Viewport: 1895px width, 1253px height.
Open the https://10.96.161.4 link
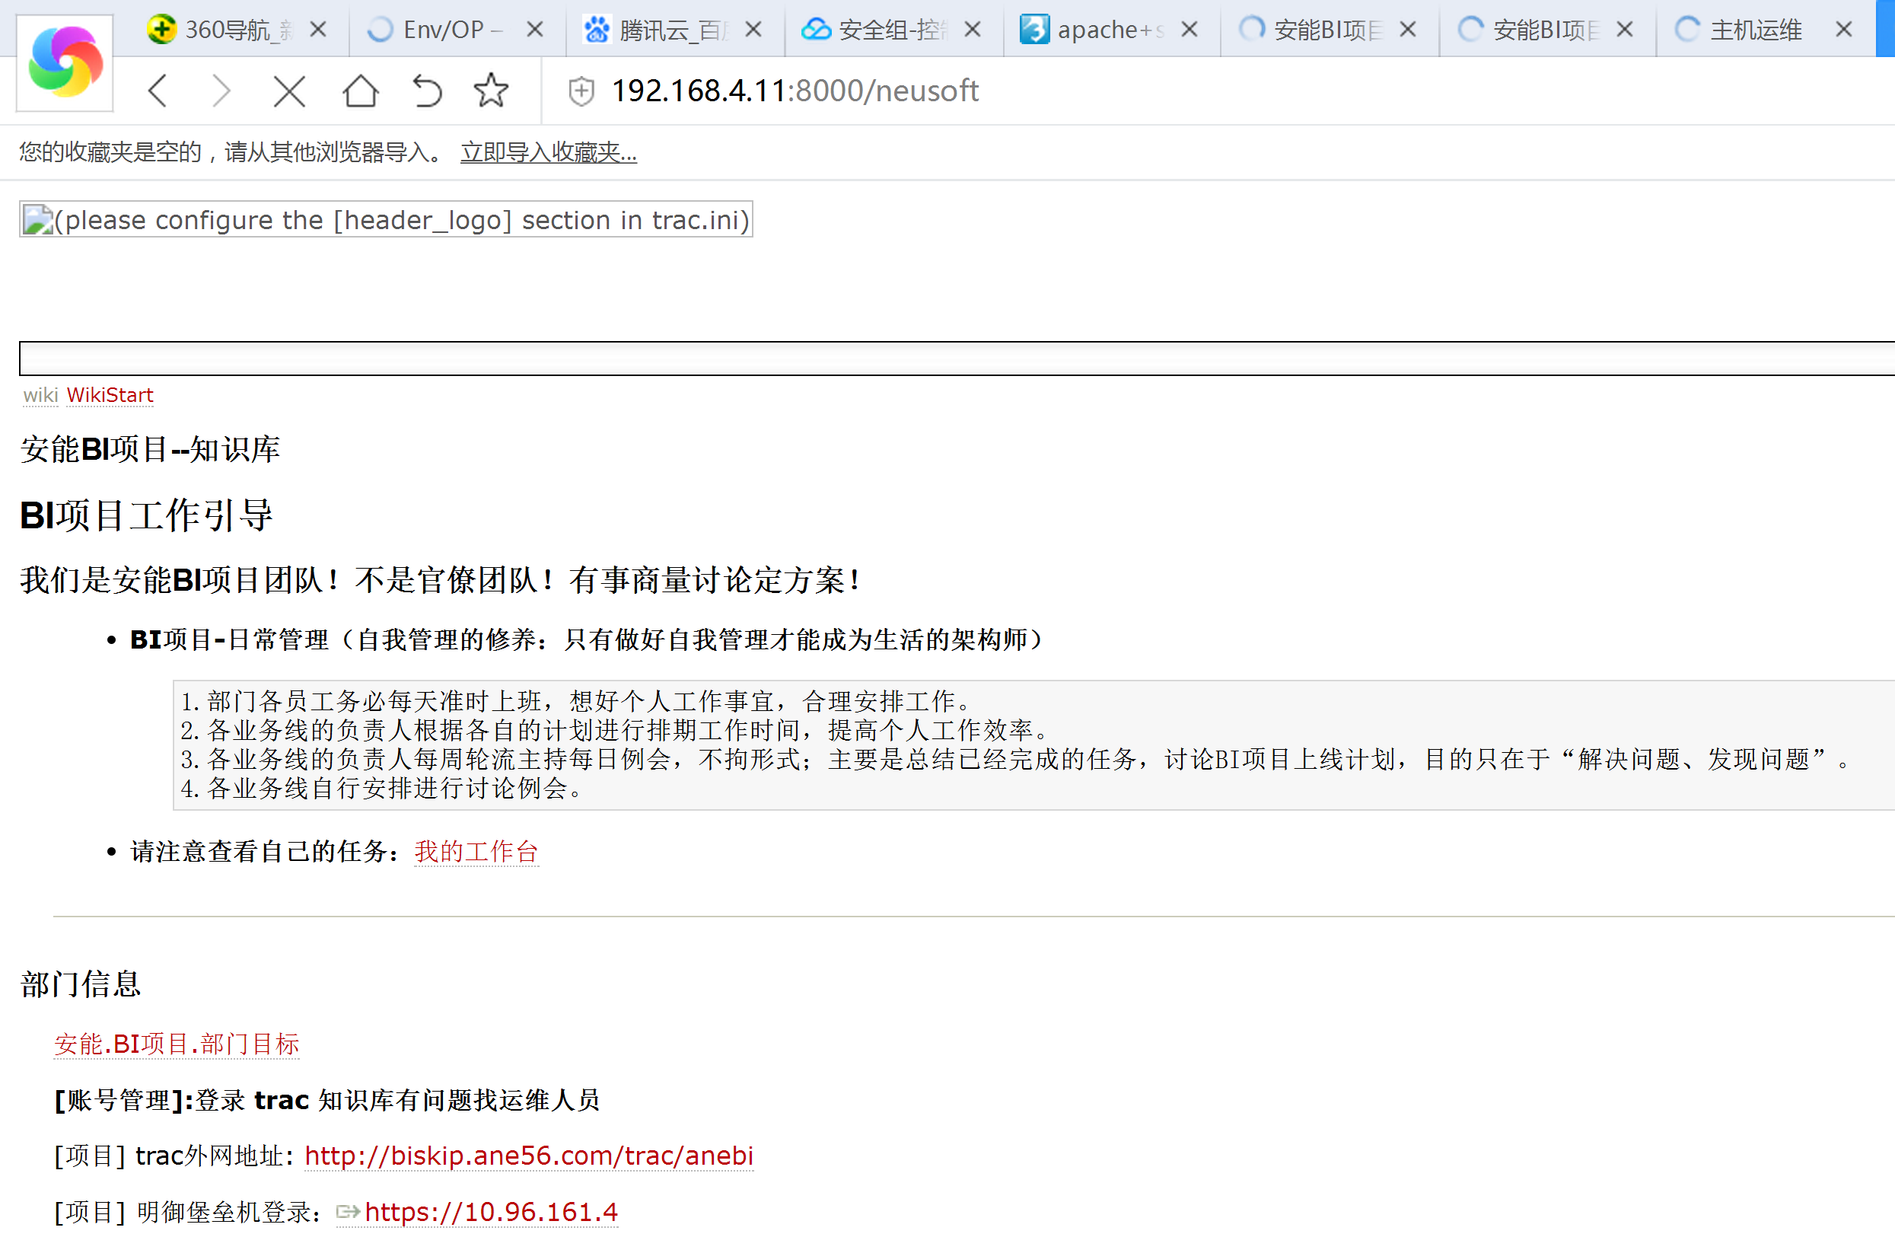[492, 1212]
